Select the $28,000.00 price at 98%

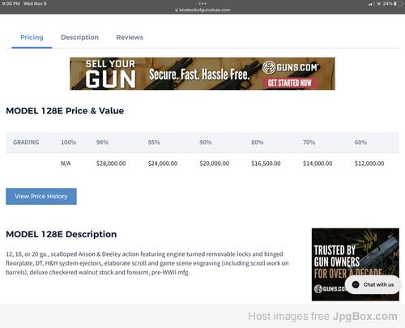tap(111, 164)
